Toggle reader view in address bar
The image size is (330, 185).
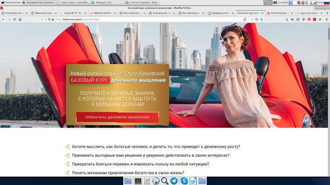point(245,19)
